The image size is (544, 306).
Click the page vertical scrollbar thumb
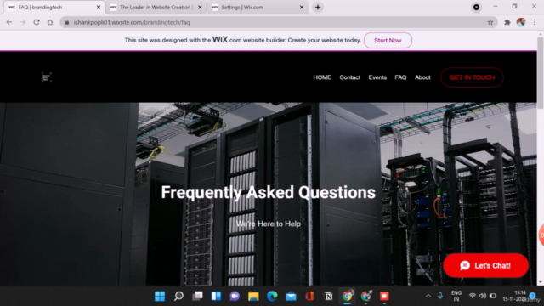pos(541,73)
